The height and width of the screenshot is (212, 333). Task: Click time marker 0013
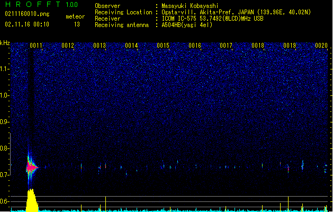tap(100, 46)
